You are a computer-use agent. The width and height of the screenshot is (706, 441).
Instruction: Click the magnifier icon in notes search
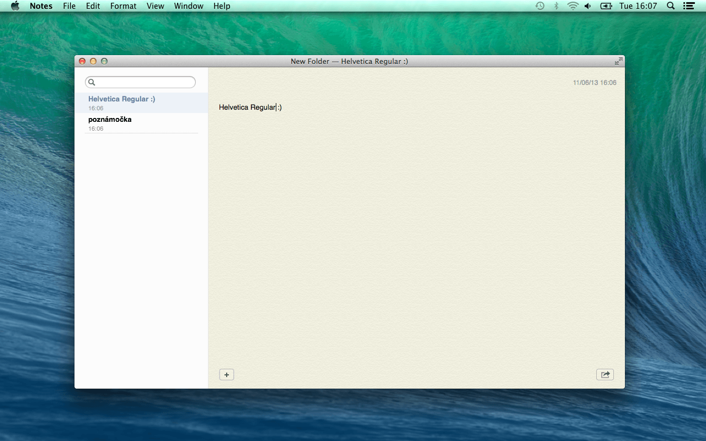pyautogui.click(x=92, y=82)
